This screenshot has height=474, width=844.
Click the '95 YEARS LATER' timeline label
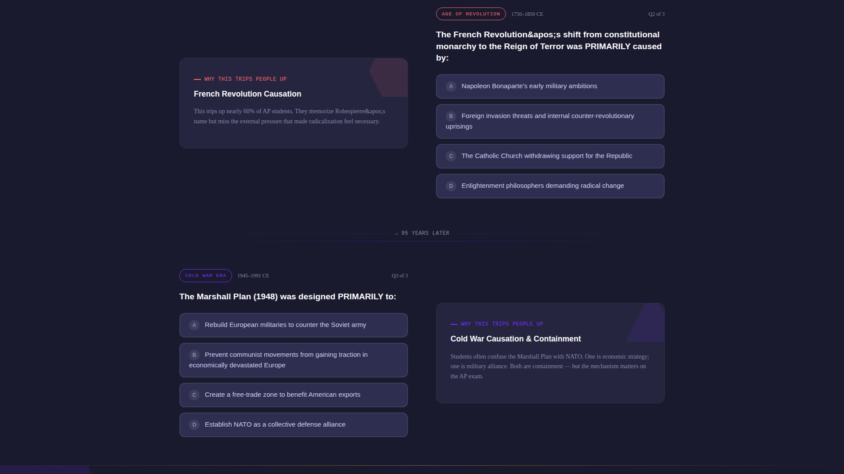422,233
